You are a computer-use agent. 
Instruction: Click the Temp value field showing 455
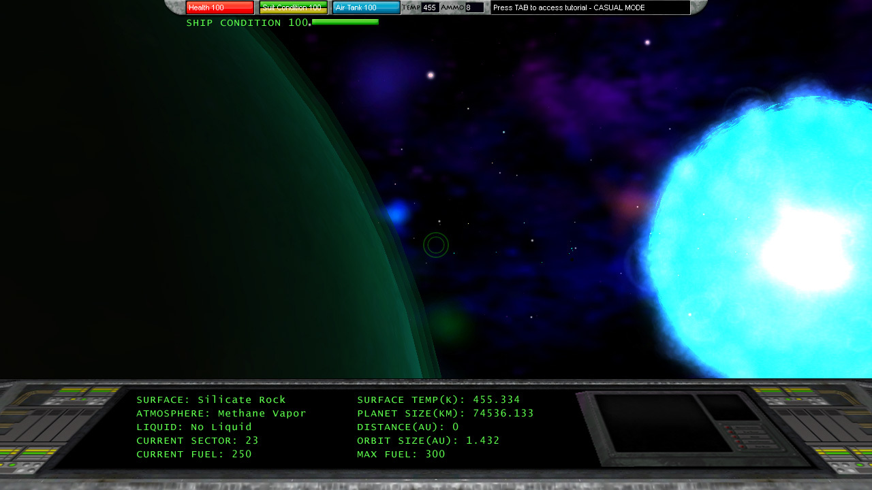(430, 7)
